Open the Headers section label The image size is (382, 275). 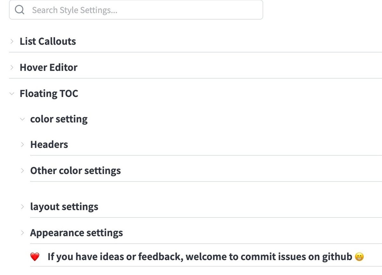[x=49, y=145]
